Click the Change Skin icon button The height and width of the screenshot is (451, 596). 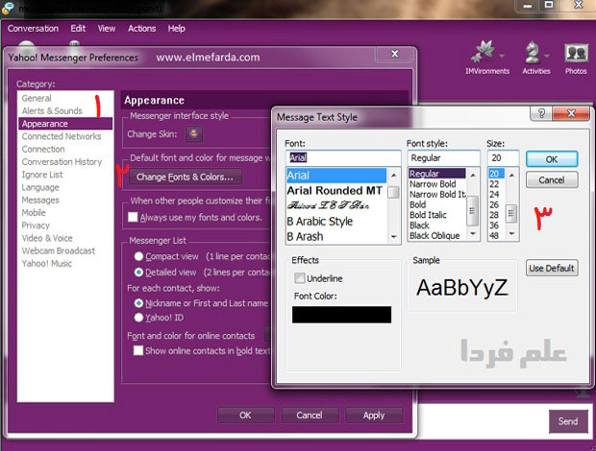point(193,134)
